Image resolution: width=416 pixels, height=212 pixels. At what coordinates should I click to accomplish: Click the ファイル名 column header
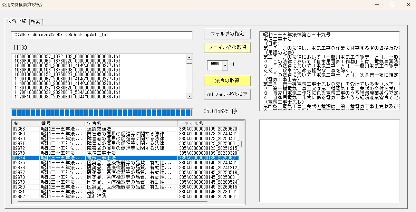(209, 123)
